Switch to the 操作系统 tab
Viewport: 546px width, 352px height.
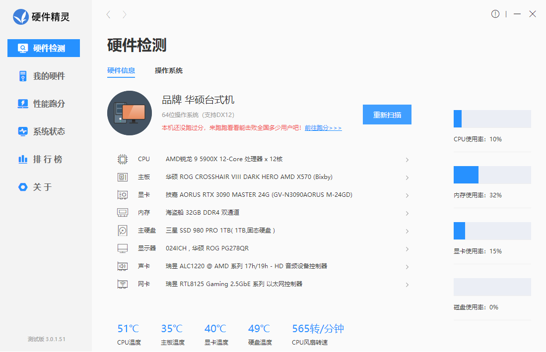[169, 70]
